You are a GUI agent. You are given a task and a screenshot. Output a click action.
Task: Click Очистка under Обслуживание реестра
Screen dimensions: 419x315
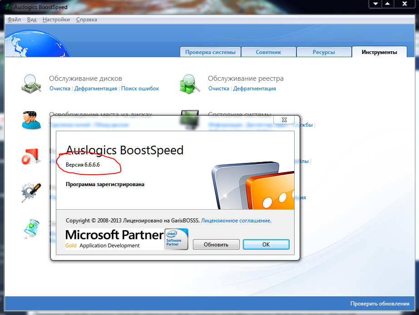tap(219, 89)
